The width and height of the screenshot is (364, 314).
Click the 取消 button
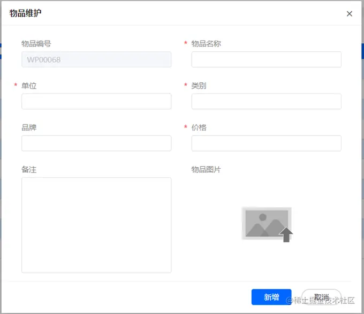click(321, 297)
